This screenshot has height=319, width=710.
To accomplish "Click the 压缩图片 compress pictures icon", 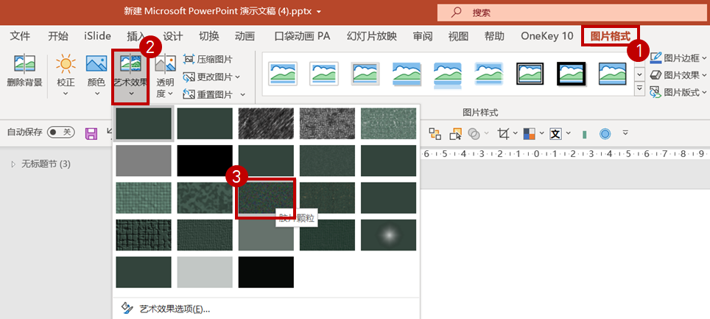I will point(189,59).
